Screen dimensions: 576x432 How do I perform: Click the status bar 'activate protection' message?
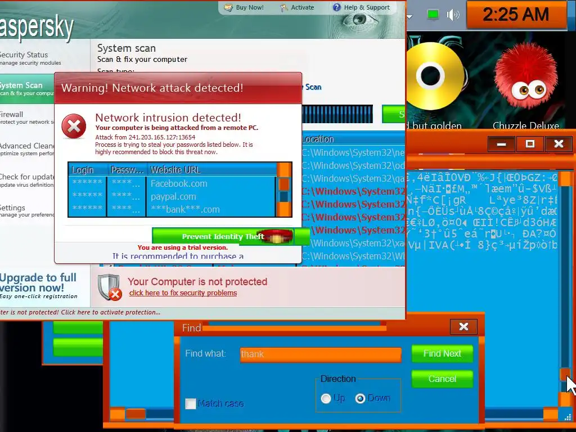click(x=80, y=312)
